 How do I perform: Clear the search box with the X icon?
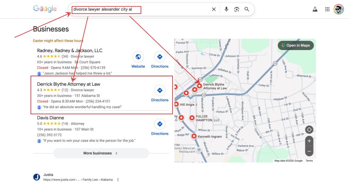point(214,9)
